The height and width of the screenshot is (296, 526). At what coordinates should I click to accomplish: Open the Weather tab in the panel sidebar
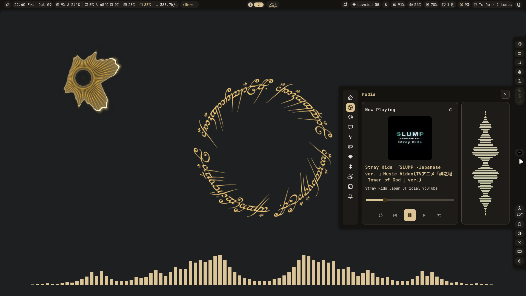(x=350, y=177)
